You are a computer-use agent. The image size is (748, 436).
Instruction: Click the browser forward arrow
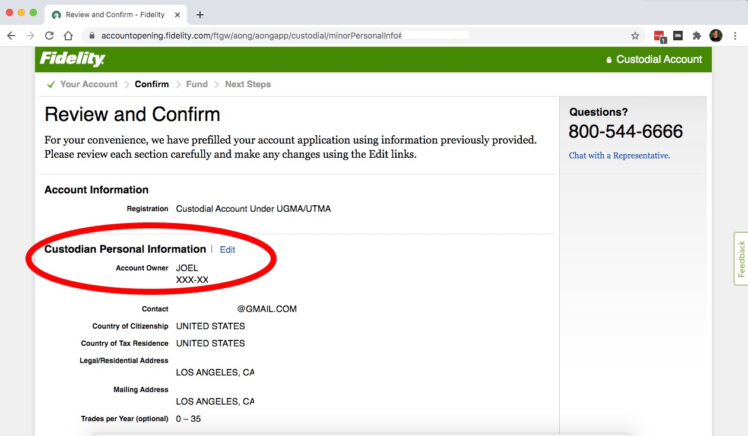pos(30,36)
